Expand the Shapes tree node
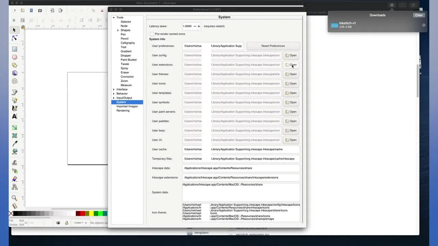Image resolution: width=438 pixels, height=246 pixels. (118, 30)
